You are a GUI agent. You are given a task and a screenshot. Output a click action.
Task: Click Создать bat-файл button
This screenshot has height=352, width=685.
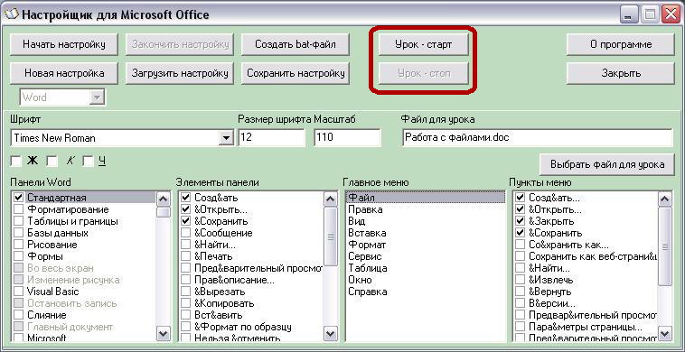296,44
